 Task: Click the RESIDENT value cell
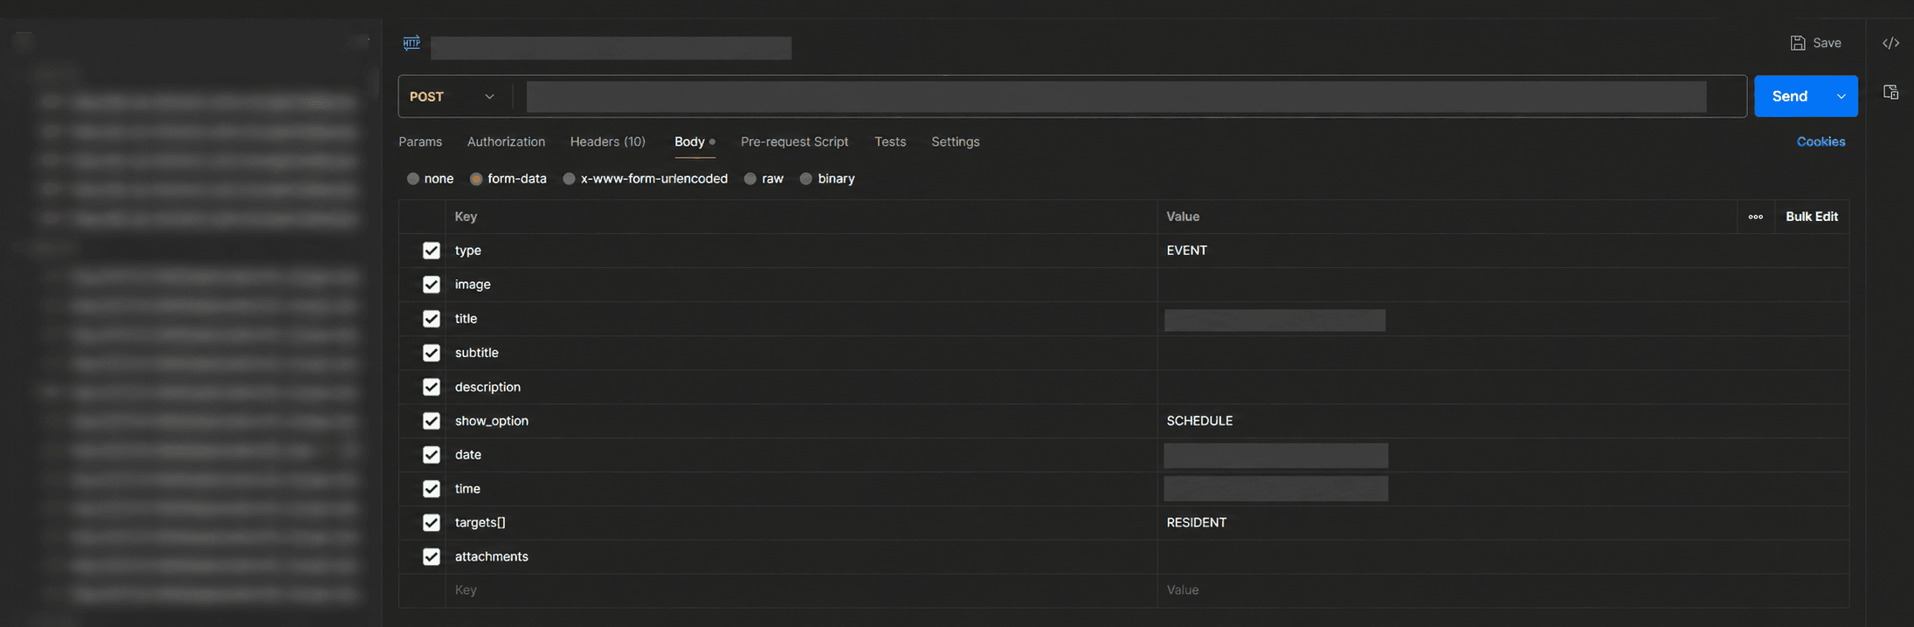point(1503,522)
